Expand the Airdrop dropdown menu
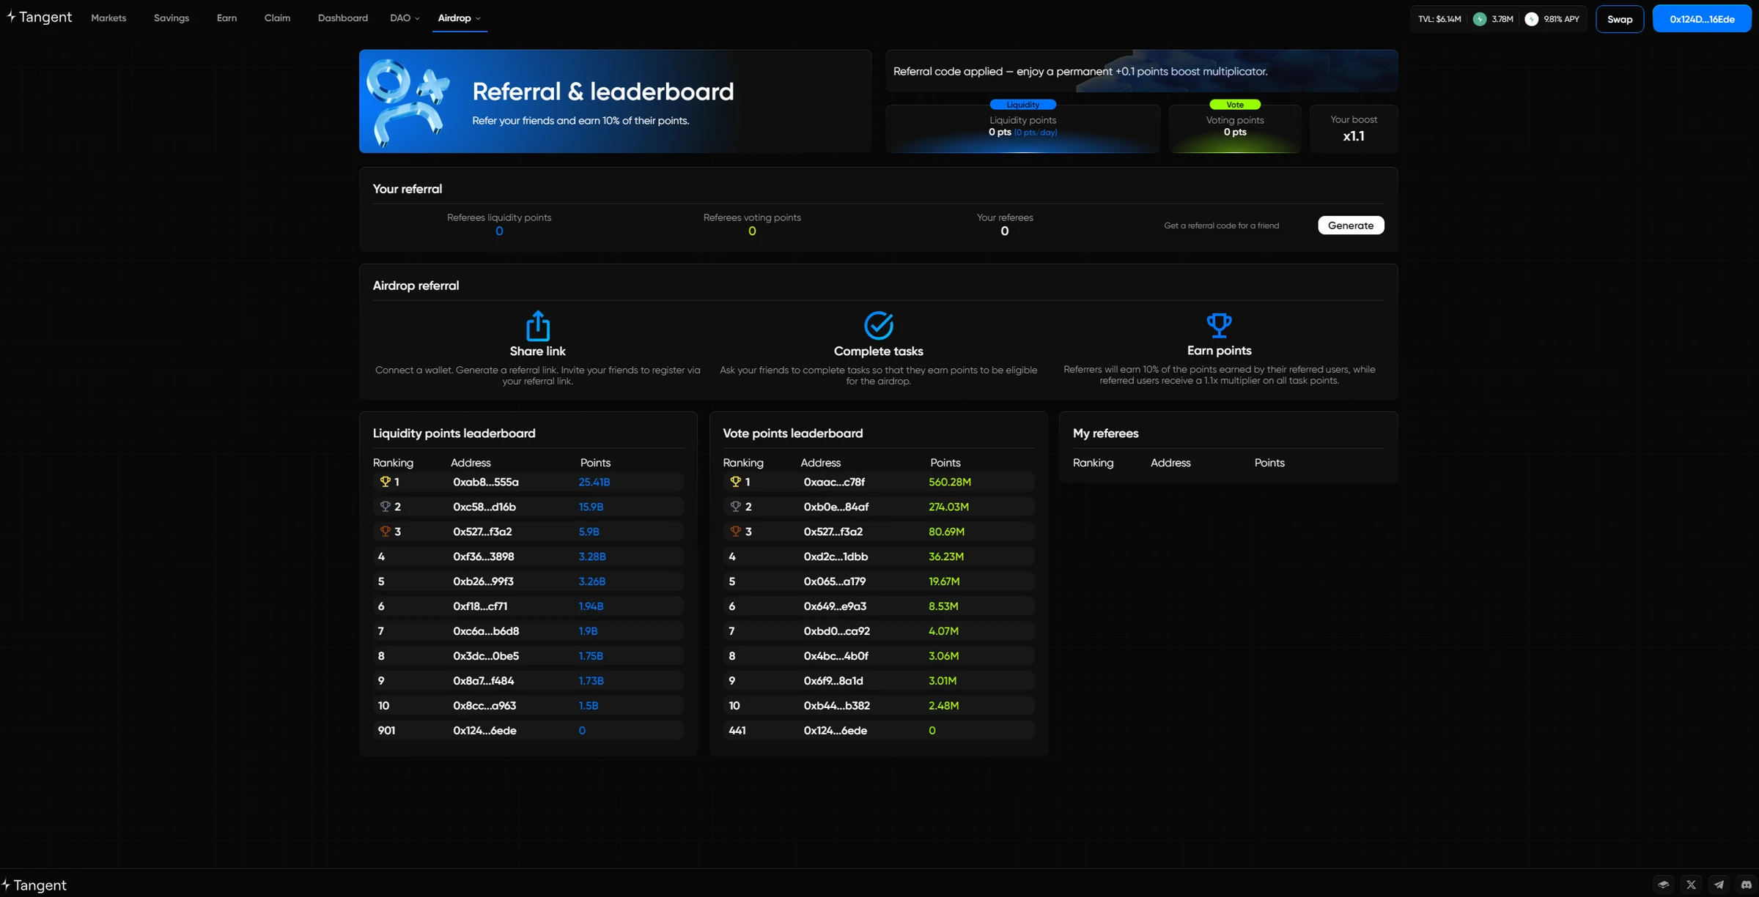The image size is (1759, 897). point(460,18)
